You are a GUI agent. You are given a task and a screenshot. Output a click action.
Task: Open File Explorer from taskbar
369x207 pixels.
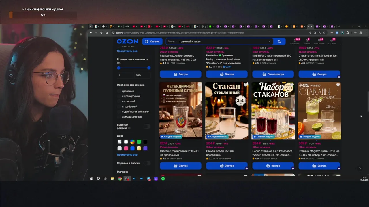113,179
